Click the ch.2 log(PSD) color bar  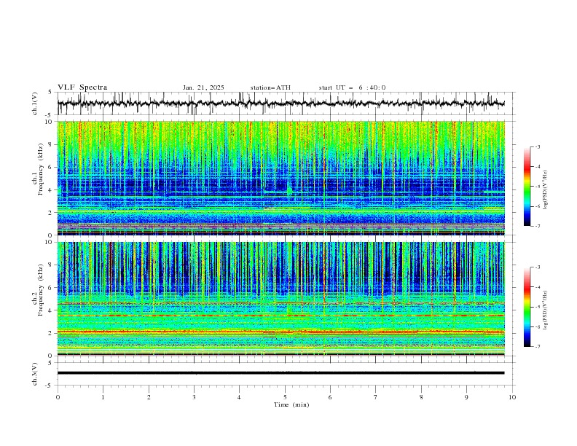[x=527, y=307]
